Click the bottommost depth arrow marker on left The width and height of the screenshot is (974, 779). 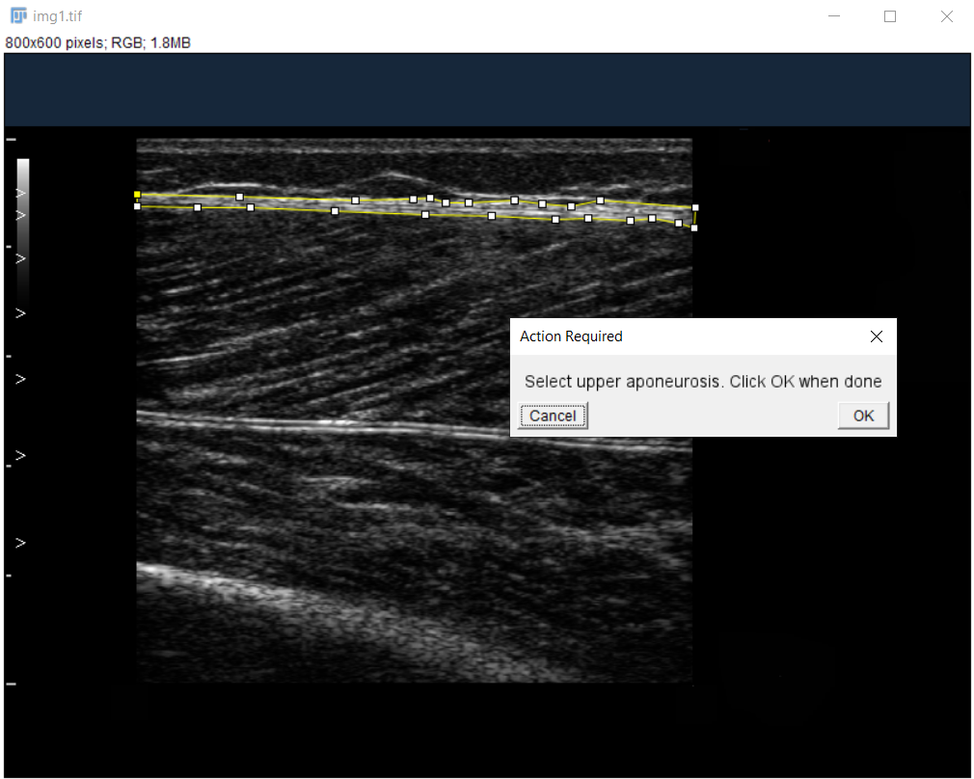(x=20, y=543)
